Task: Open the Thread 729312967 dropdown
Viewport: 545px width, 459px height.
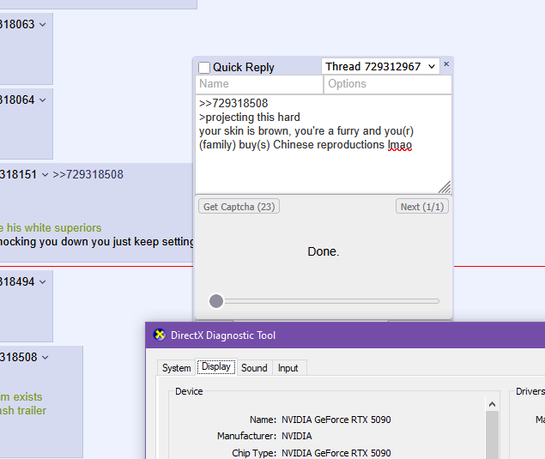Action: [x=380, y=66]
